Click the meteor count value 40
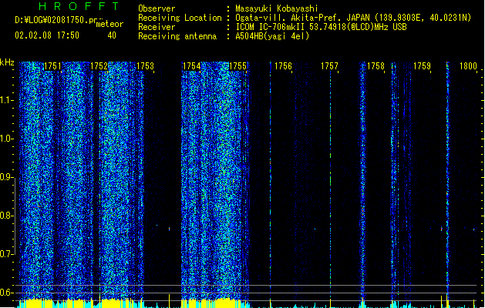This screenshot has height=308, width=485. (x=112, y=35)
